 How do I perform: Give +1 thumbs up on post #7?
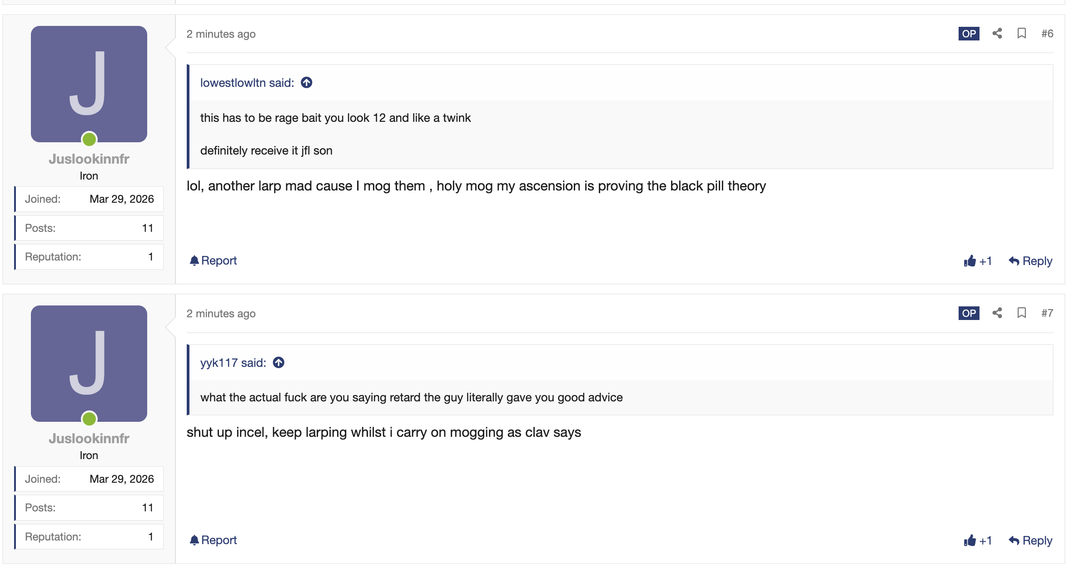click(978, 540)
